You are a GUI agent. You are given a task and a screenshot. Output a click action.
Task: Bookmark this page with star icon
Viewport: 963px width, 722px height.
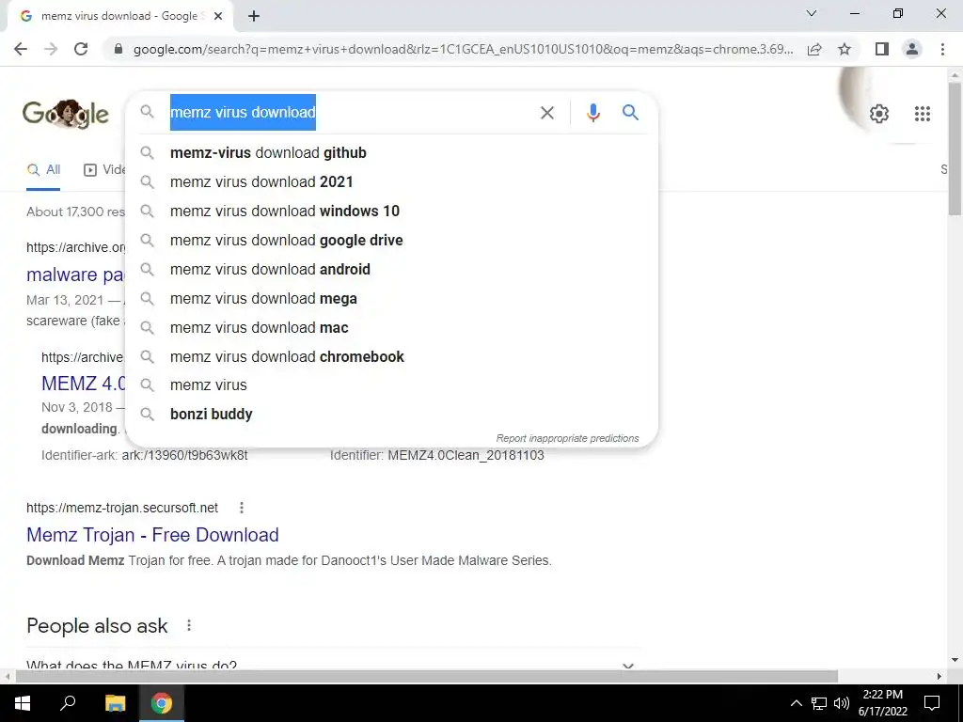click(845, 49)
